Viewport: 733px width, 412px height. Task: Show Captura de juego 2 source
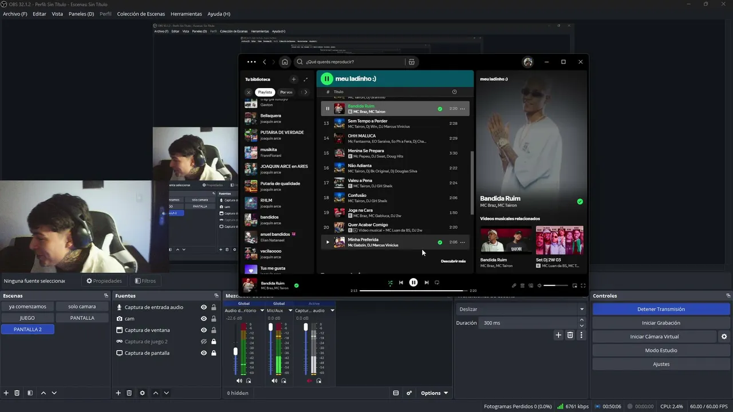204,342
